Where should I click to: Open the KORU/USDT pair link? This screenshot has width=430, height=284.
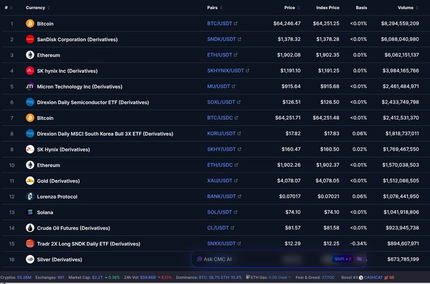click(x=221, y=134)
